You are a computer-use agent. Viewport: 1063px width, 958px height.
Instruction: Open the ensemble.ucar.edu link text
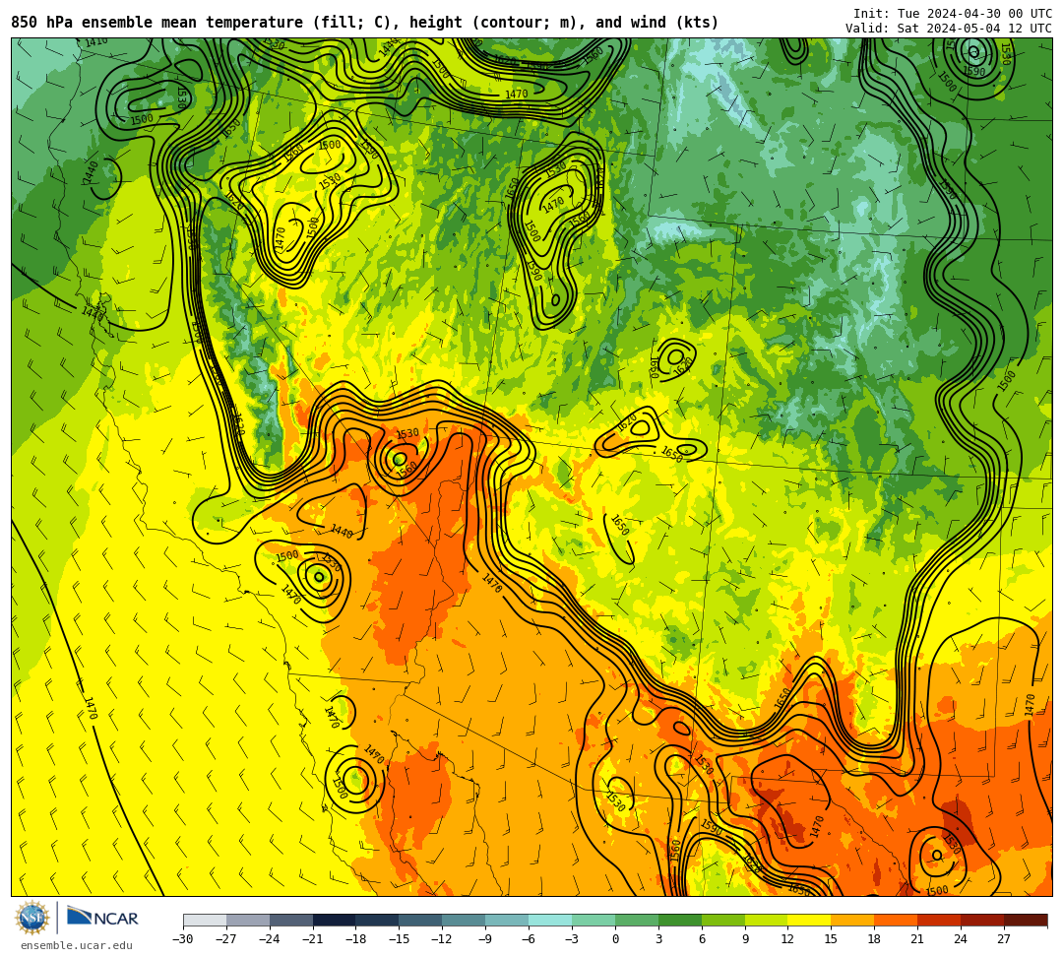click(77, 945)
